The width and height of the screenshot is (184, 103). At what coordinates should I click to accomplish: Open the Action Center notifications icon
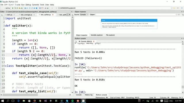[x=162, y=101]
